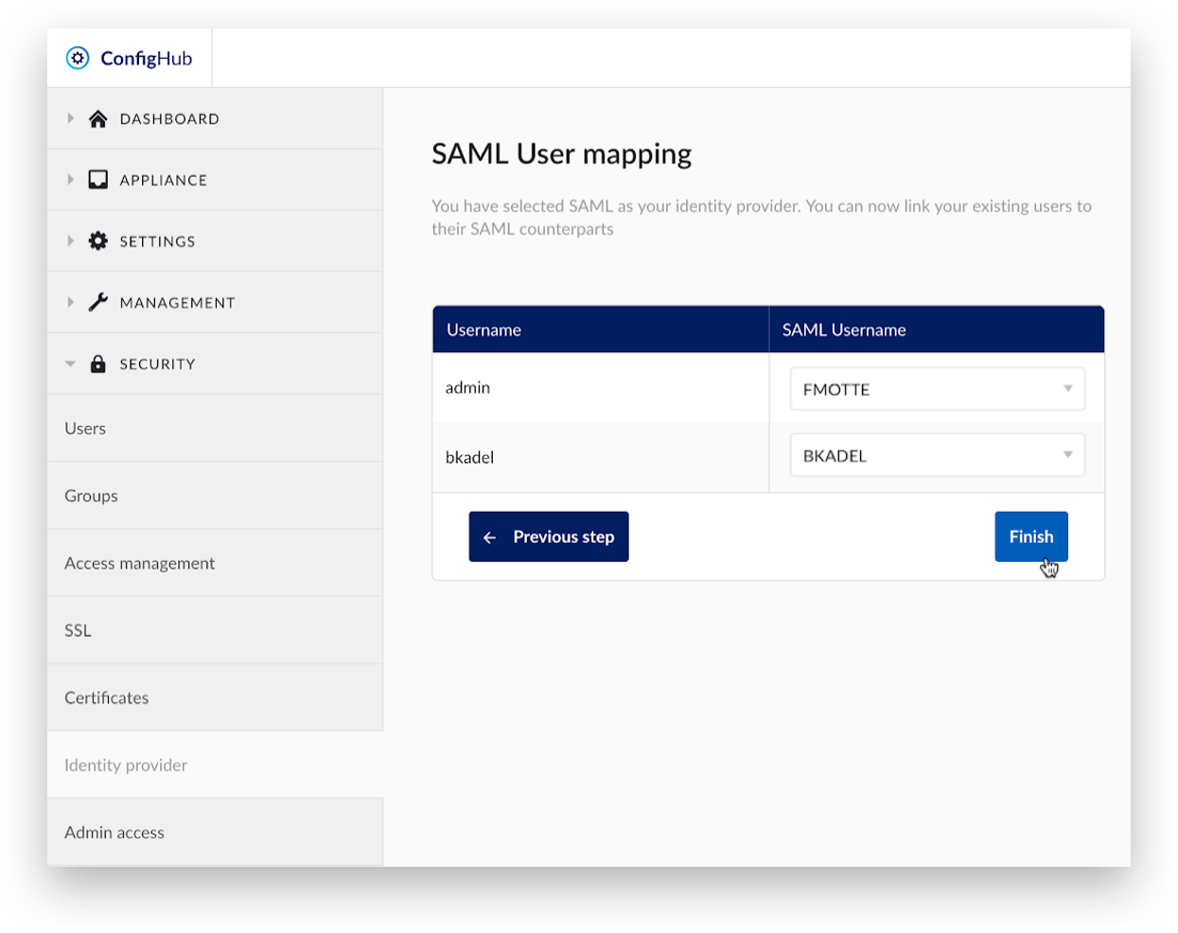
Task: Open the FMOTTE SAML username dropdown
Action: 937,389
